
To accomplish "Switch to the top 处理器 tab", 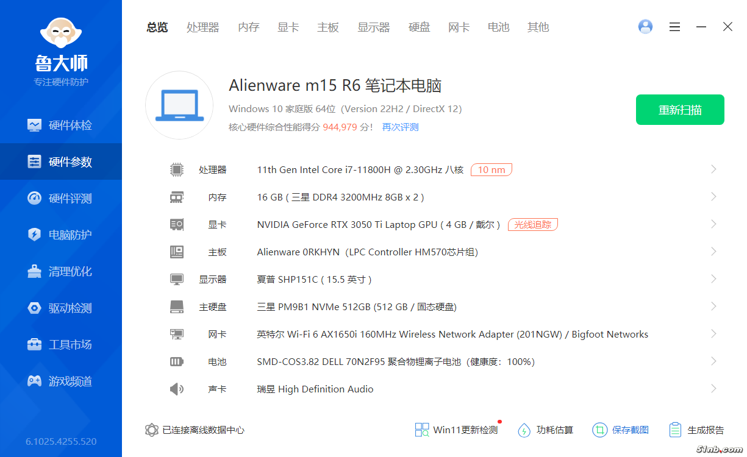I will 202,27.
